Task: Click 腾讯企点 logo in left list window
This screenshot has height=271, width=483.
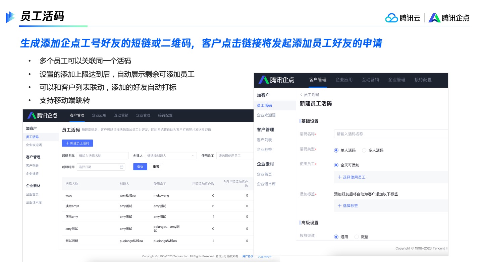Action: click(x=42, y=115)
